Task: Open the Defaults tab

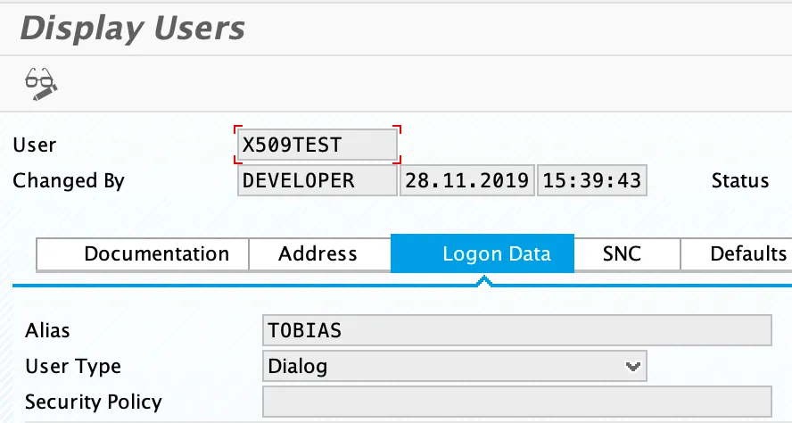Action: (747, 254)
